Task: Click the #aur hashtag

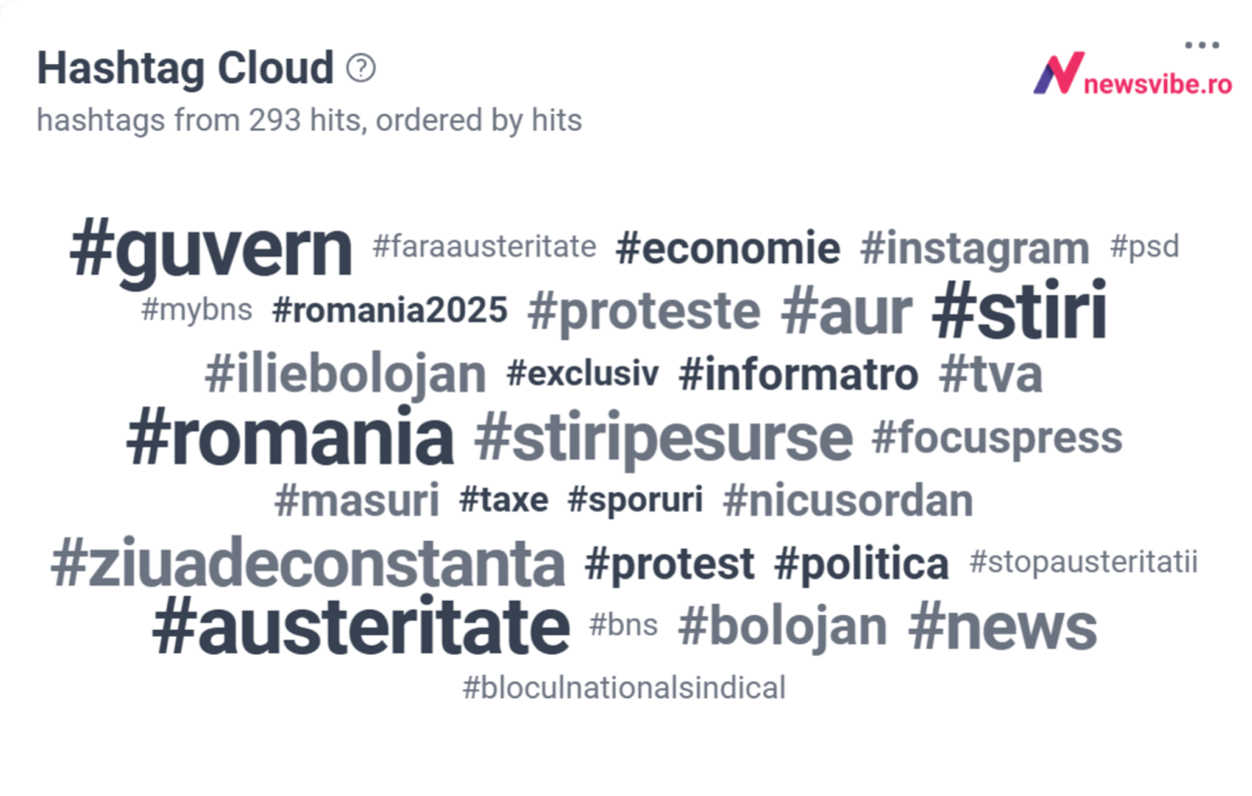Action: (x=847, y=311)
